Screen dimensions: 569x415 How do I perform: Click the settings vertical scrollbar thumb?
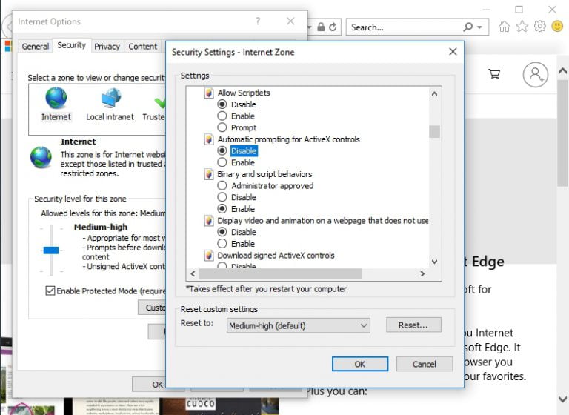pos(434,131)
